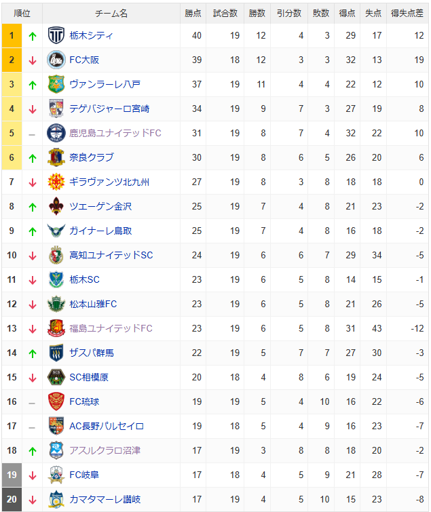
Task: Click the gray rank 19 position cell
Action: click(x=12, y=475)
